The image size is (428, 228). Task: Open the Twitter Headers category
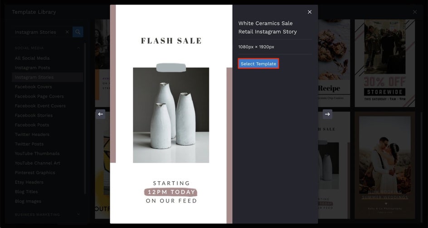(32, 134)
